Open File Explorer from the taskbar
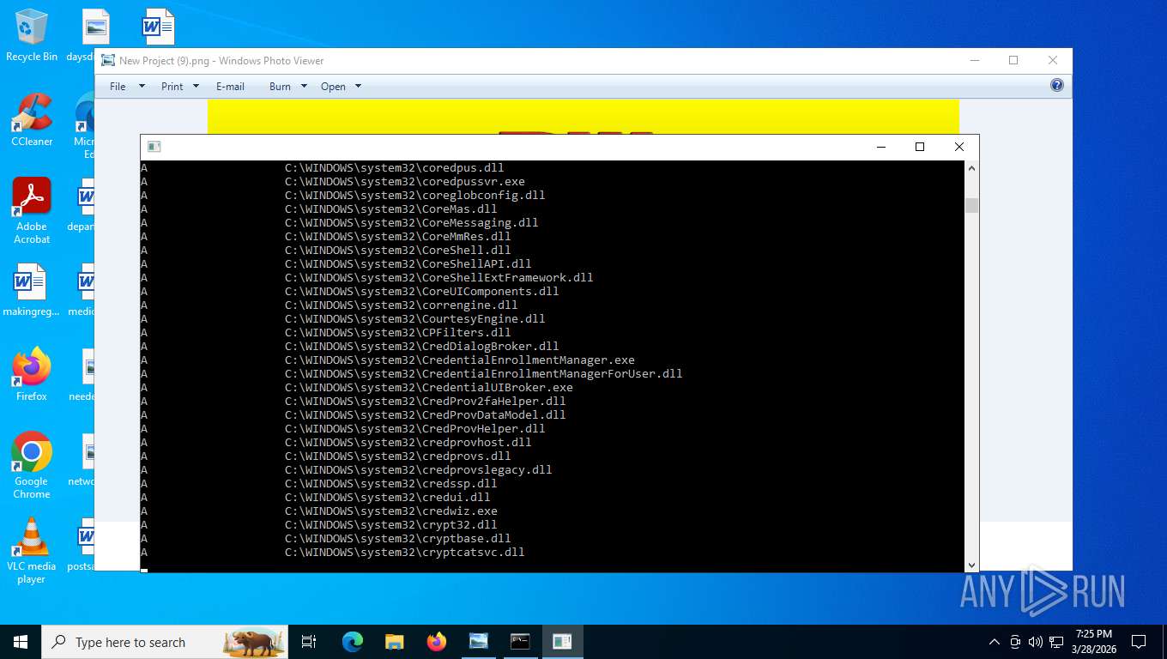This screenshot has width=1167, height=659. [394, 642]
